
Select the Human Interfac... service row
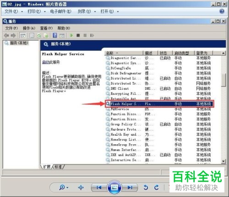click(158, 150)
